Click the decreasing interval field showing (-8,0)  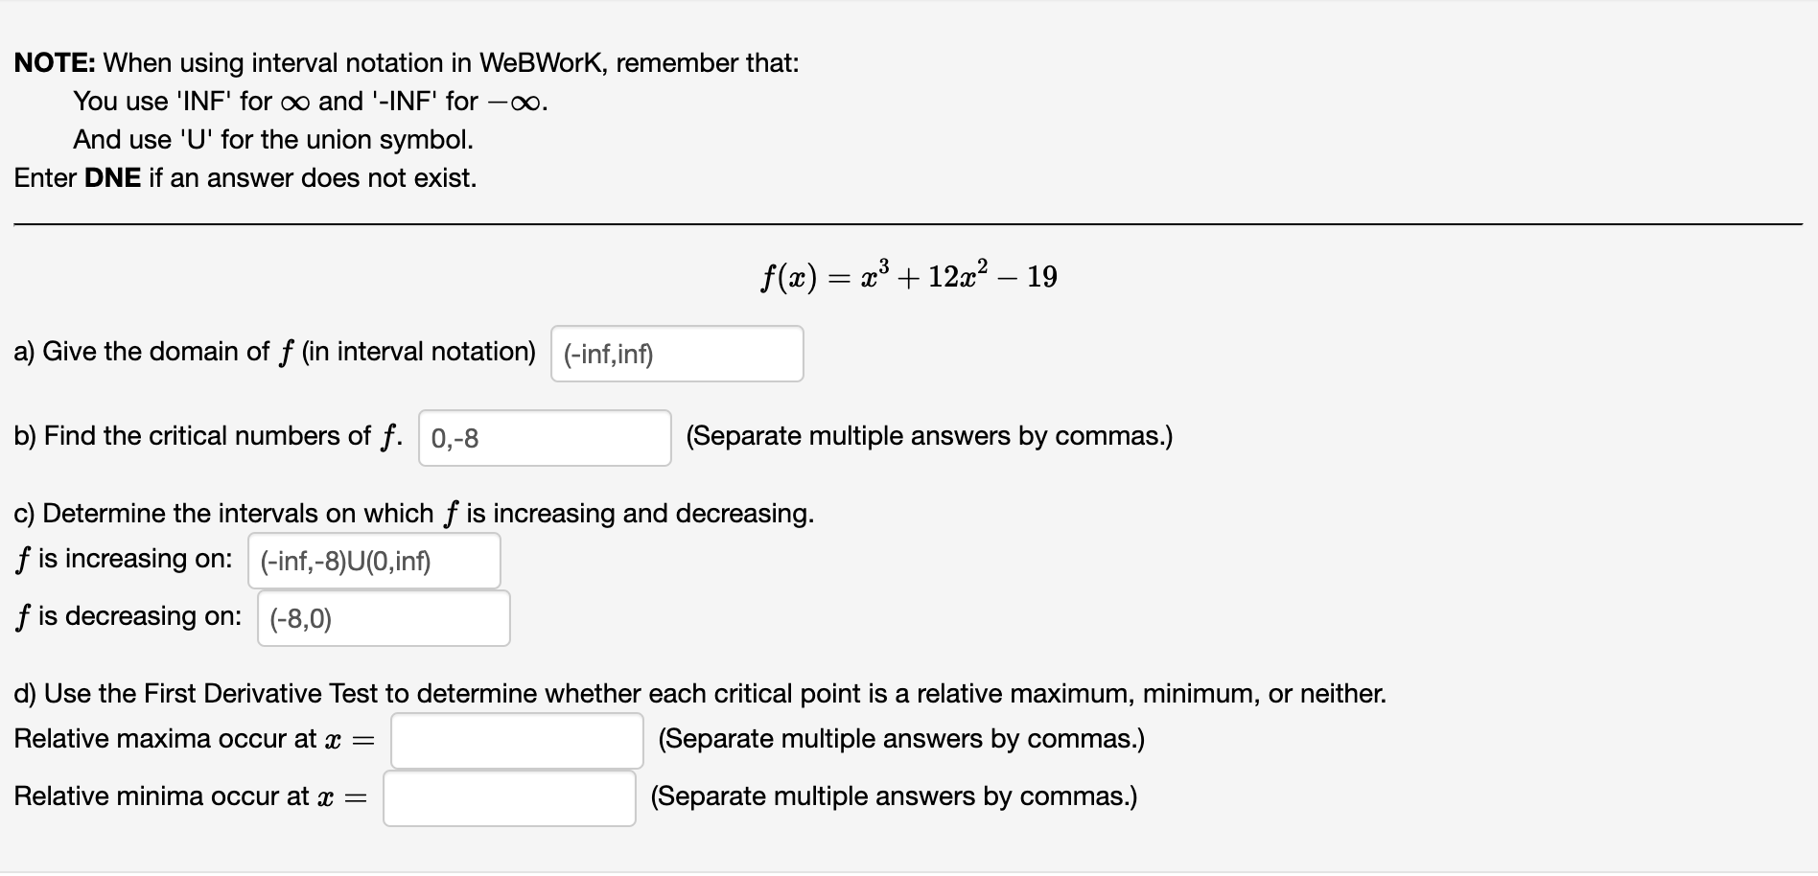point(383,617)
